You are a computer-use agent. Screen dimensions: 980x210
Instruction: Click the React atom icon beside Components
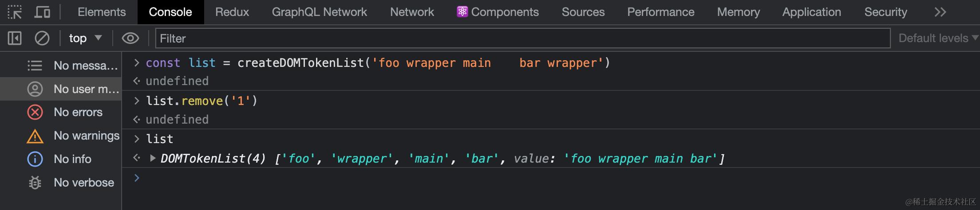(x=462, y=12)
